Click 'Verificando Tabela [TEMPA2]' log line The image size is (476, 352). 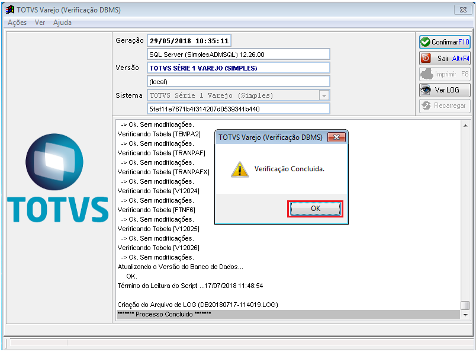(x=159, y=134)
